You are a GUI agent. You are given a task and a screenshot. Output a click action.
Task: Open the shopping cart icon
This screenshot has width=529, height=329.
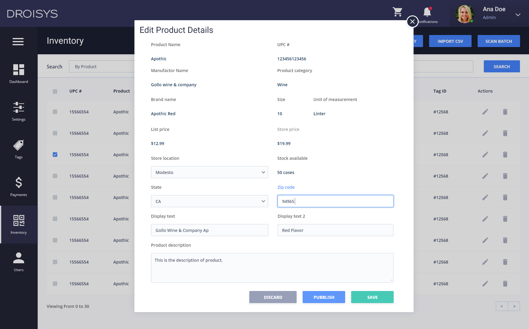(x=398, y=12)
